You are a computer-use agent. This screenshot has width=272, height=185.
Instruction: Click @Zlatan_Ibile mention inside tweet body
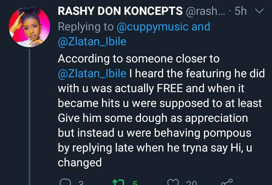(92, 73)
